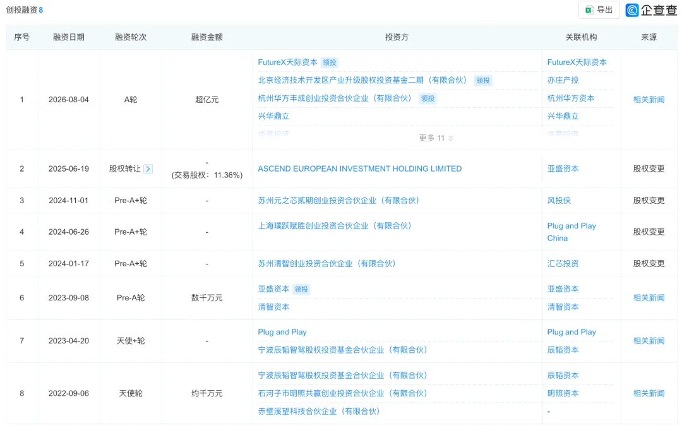Click the 融资日期 column header

(x=69, y=37)
